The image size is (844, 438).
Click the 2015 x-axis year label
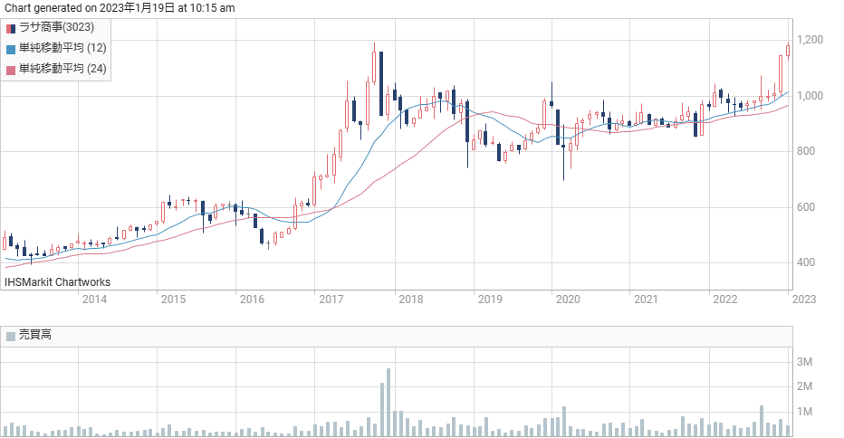173,300
